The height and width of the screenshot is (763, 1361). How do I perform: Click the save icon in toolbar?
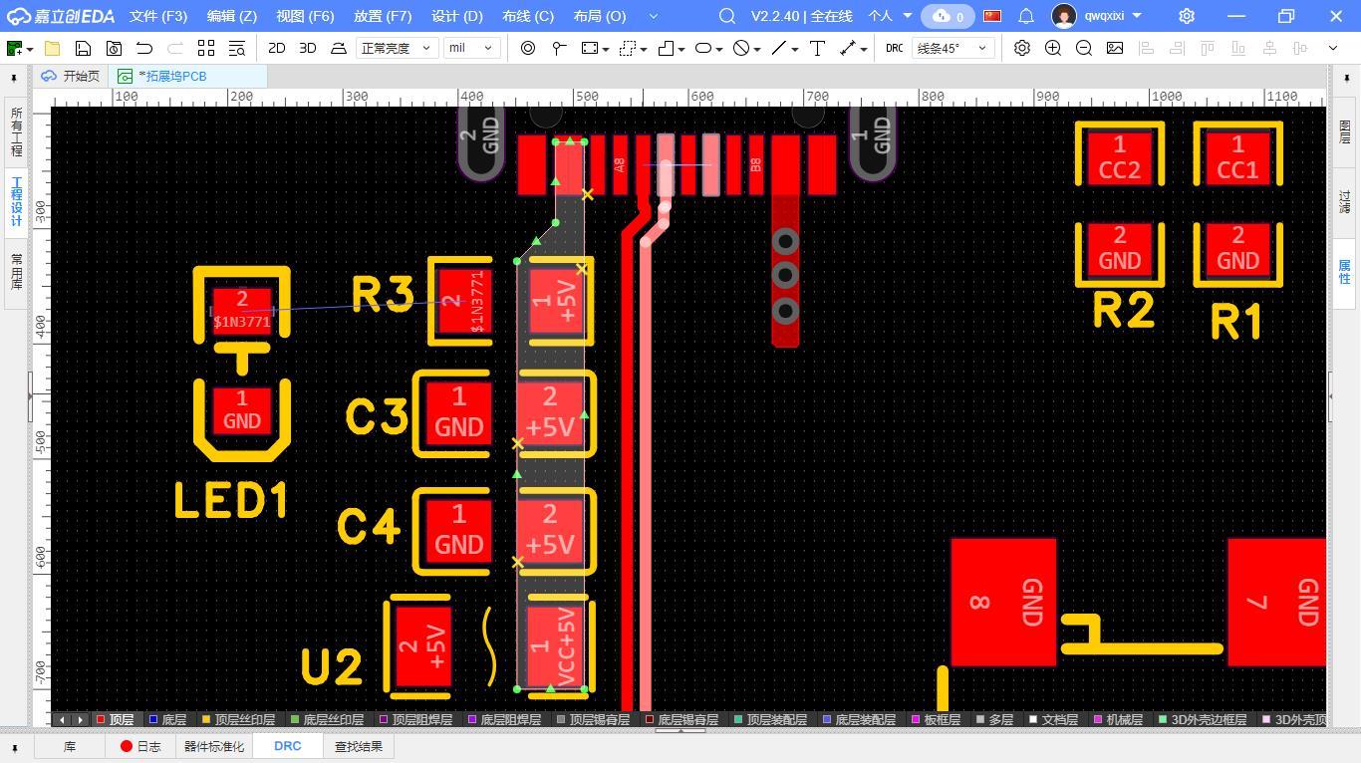click(83, 48)
